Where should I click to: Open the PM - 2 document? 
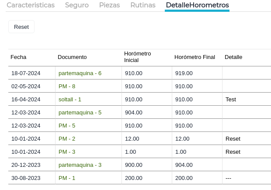point(67,138)
